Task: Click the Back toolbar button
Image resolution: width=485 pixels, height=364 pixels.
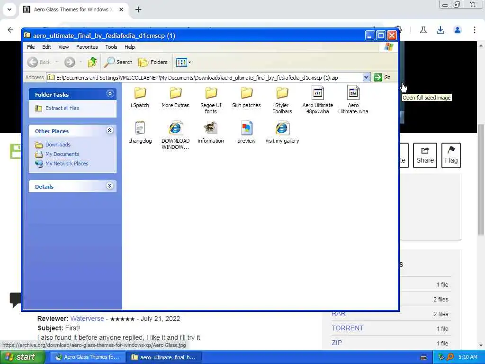Action: click(39, 62)
